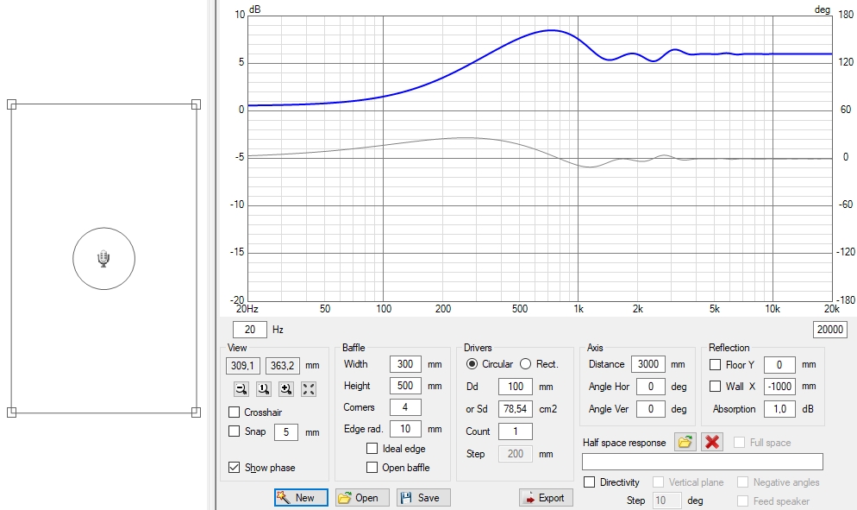Edit the baffle Height field

(x=405, y=385)
